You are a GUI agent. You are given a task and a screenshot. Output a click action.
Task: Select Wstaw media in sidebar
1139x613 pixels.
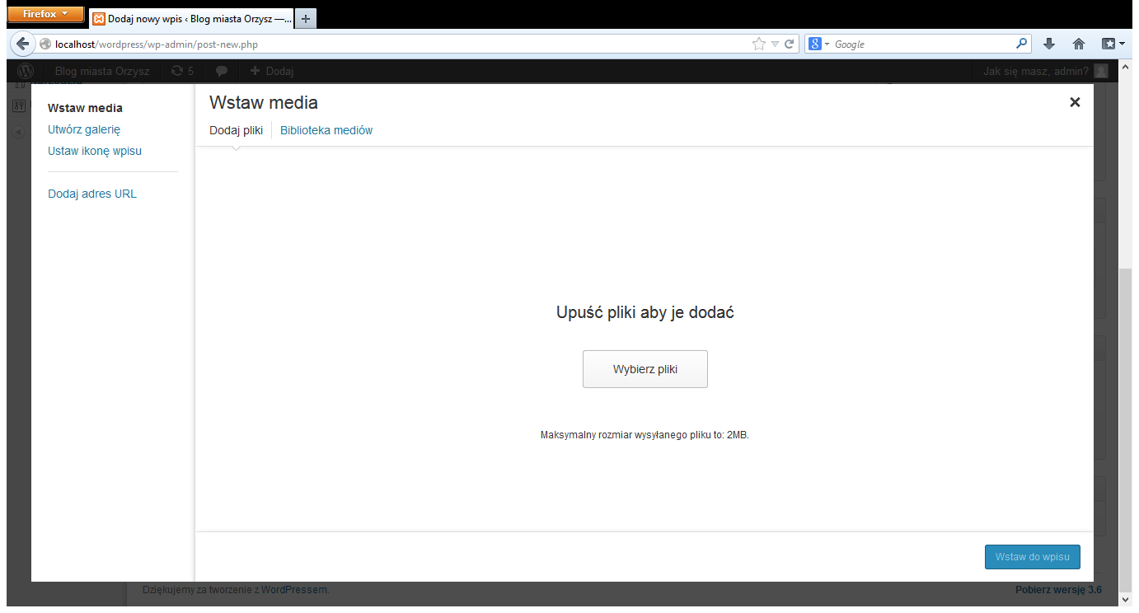point(85,108)
